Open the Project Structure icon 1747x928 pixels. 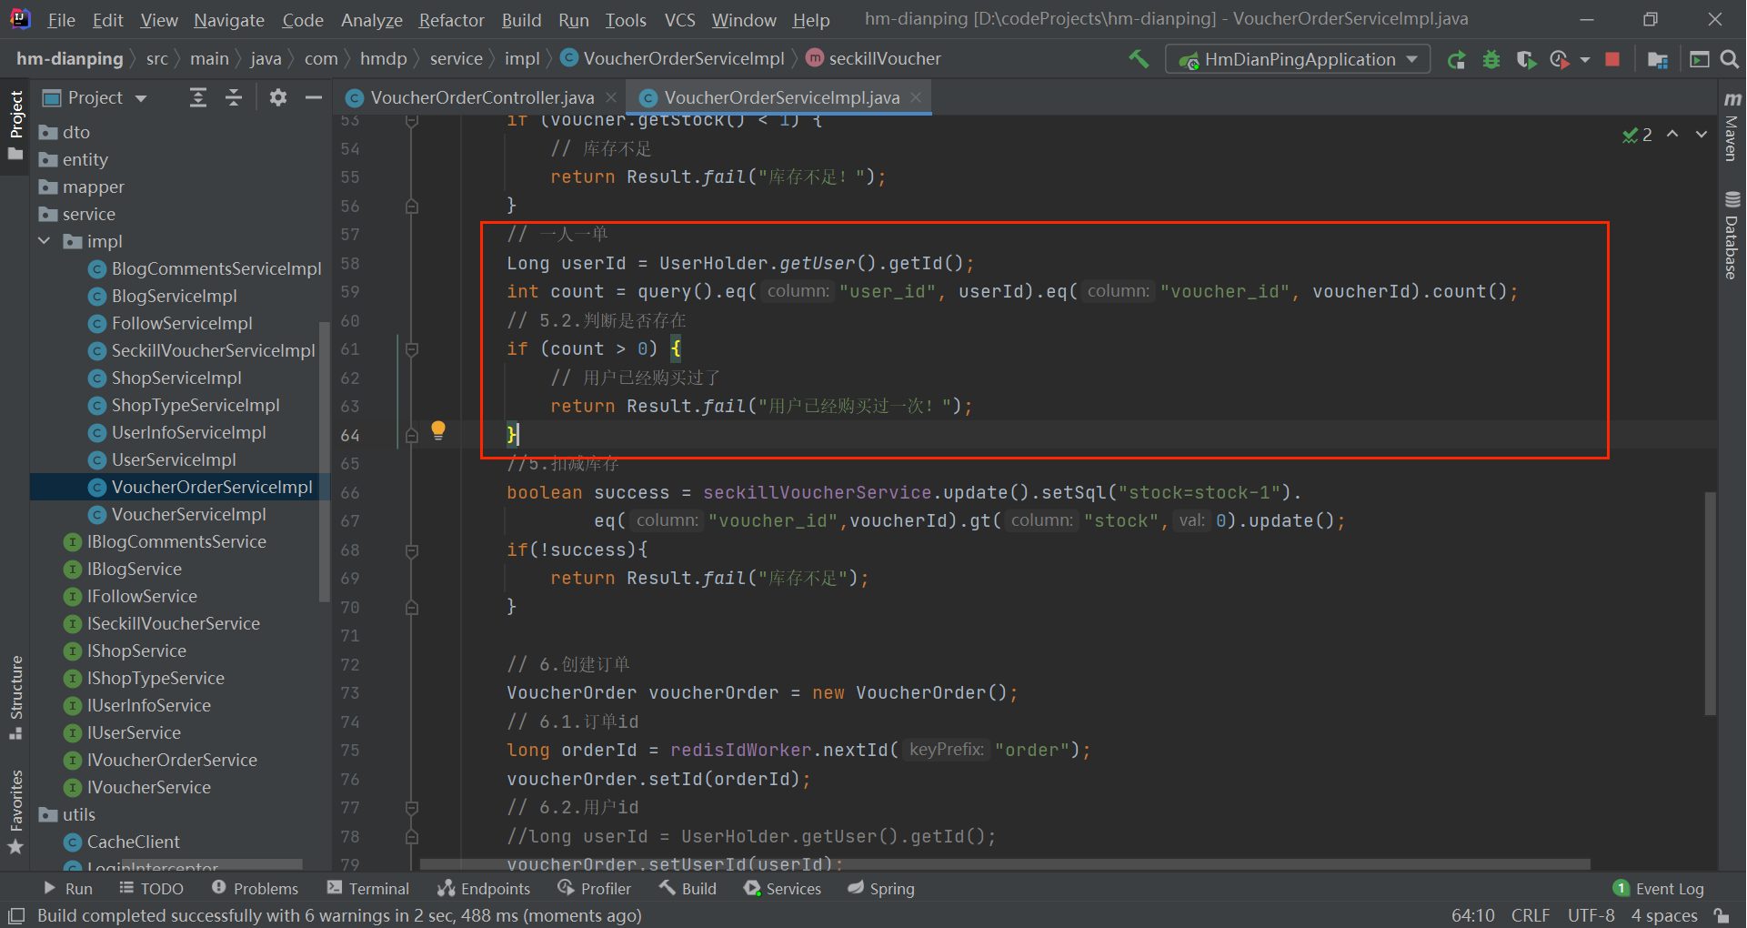[x=1658, y=59]
